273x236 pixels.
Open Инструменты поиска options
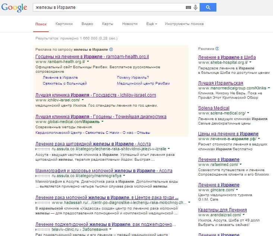(184, 24)
